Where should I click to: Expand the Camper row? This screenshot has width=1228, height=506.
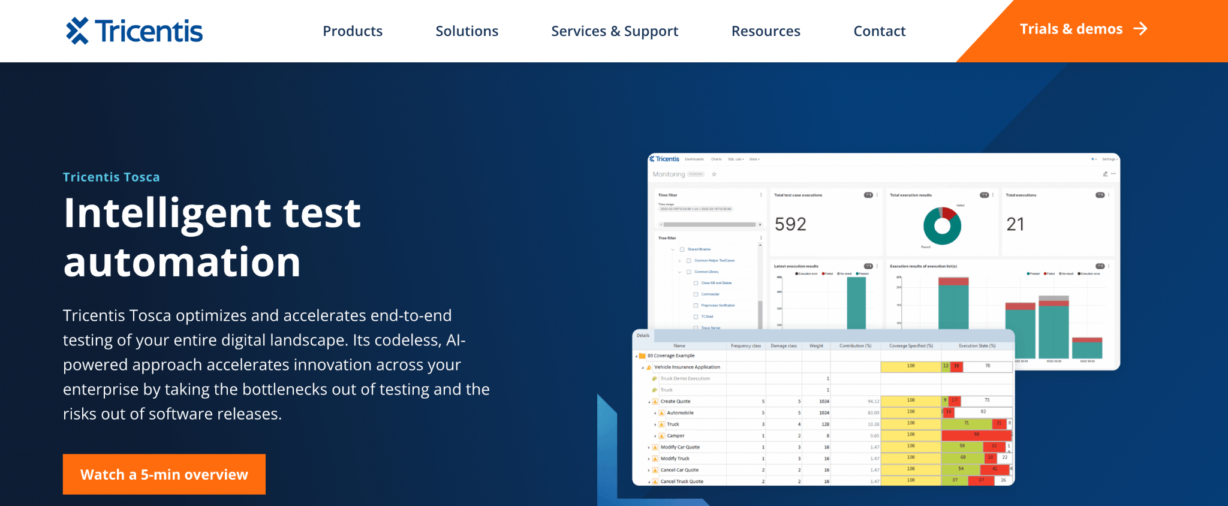[655, 436]
